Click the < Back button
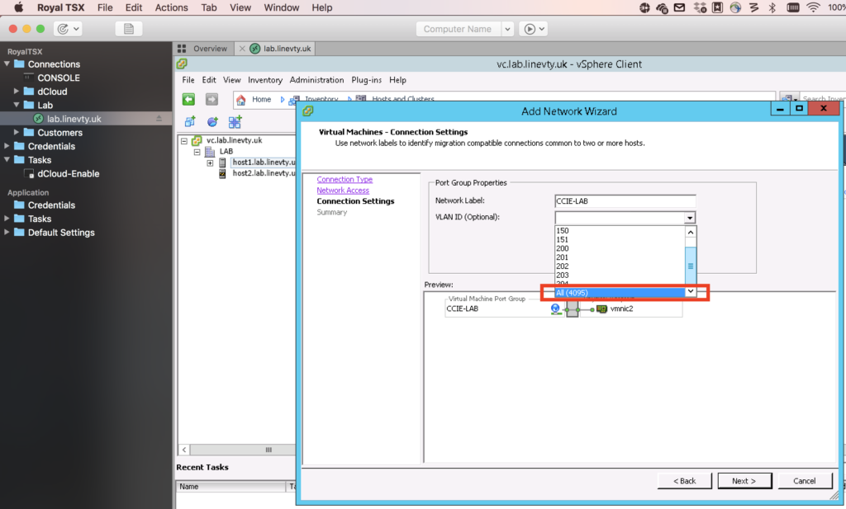 click(x=684, y=481)
